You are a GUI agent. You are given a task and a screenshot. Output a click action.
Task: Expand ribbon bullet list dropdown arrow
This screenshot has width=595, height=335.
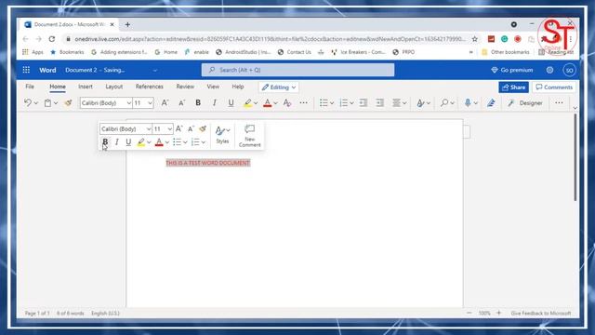tap(332, 103)
